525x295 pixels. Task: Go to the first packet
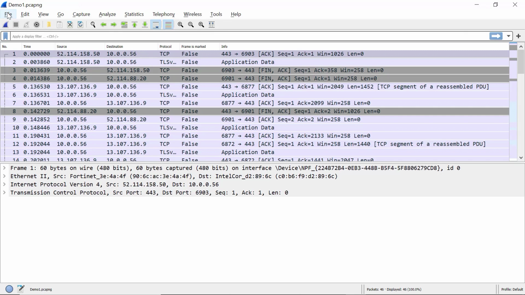pyautogui.click(x=135, y=25)
